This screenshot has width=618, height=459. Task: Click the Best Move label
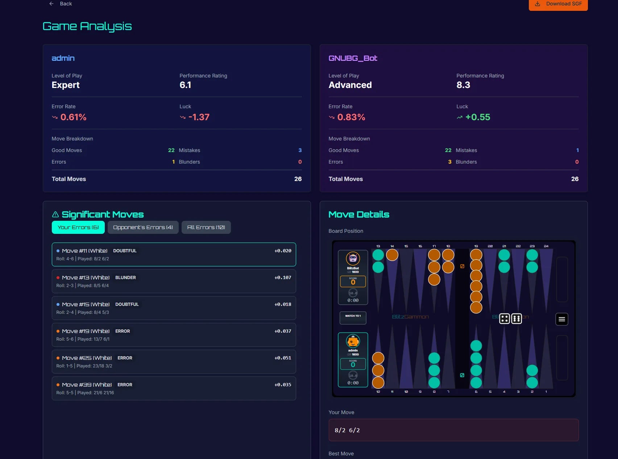[x=341, y=454]
